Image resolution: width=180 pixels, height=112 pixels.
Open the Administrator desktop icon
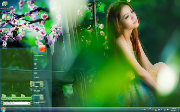pyautogui.click(x=4, y=5)
